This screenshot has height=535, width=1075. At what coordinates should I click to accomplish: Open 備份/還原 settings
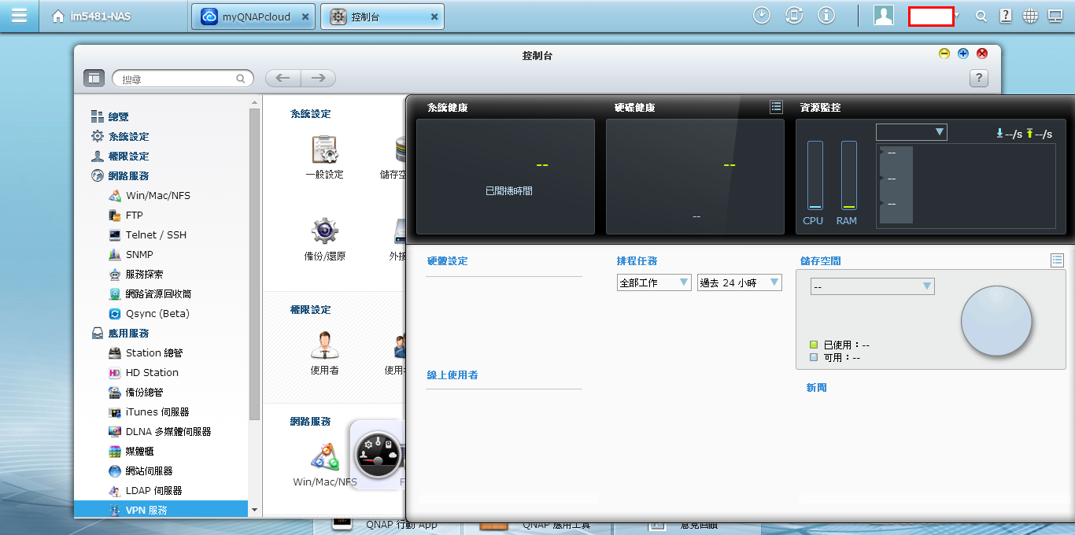click(x=324, y=238)
